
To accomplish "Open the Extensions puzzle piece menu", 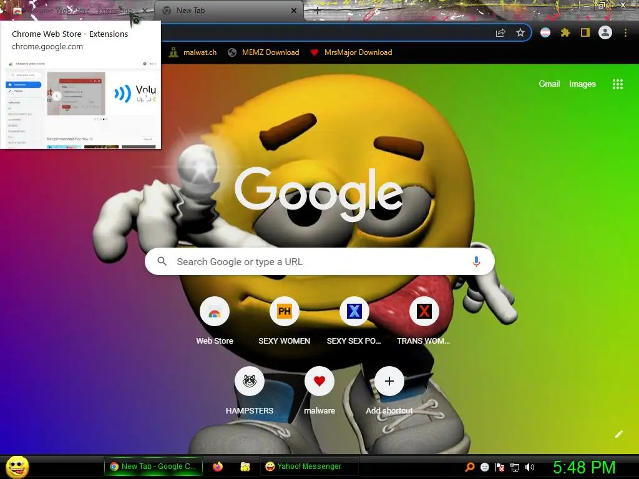I will click(565, 32).
